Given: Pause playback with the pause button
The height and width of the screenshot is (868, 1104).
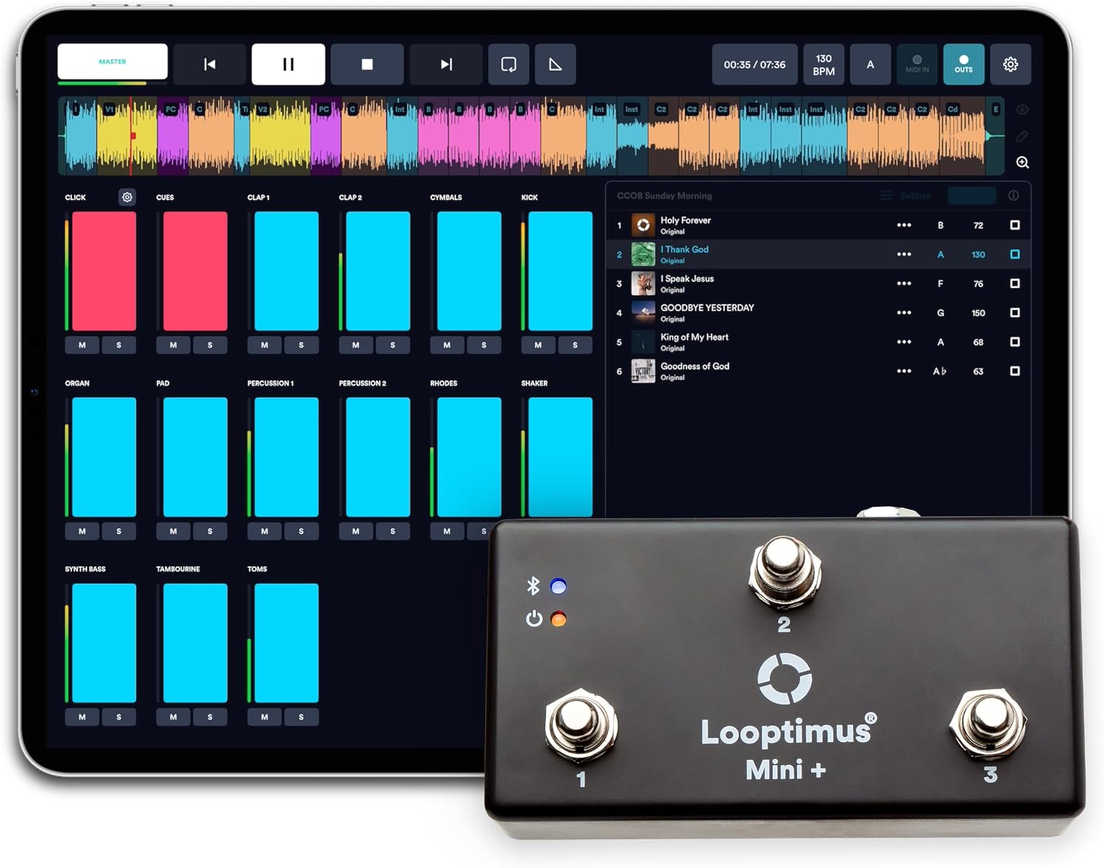Looking at the screenshot, I should coord(289,65).
